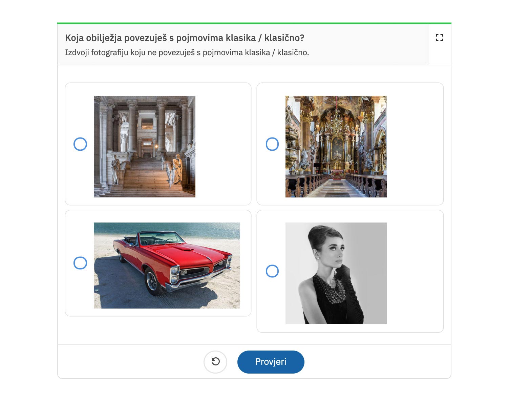Click the question heading about klasika / klasično
The height and width of the screenshot is (401, 508).
tap(185, 38)
